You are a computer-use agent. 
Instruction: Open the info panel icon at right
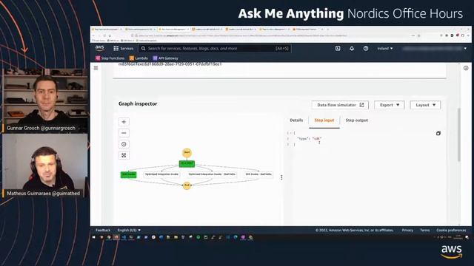[466, 68]
